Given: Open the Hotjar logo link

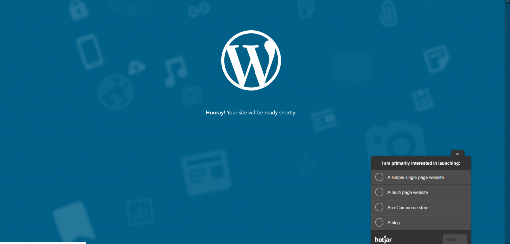Looking at the screenshot, I should point(383,239).
